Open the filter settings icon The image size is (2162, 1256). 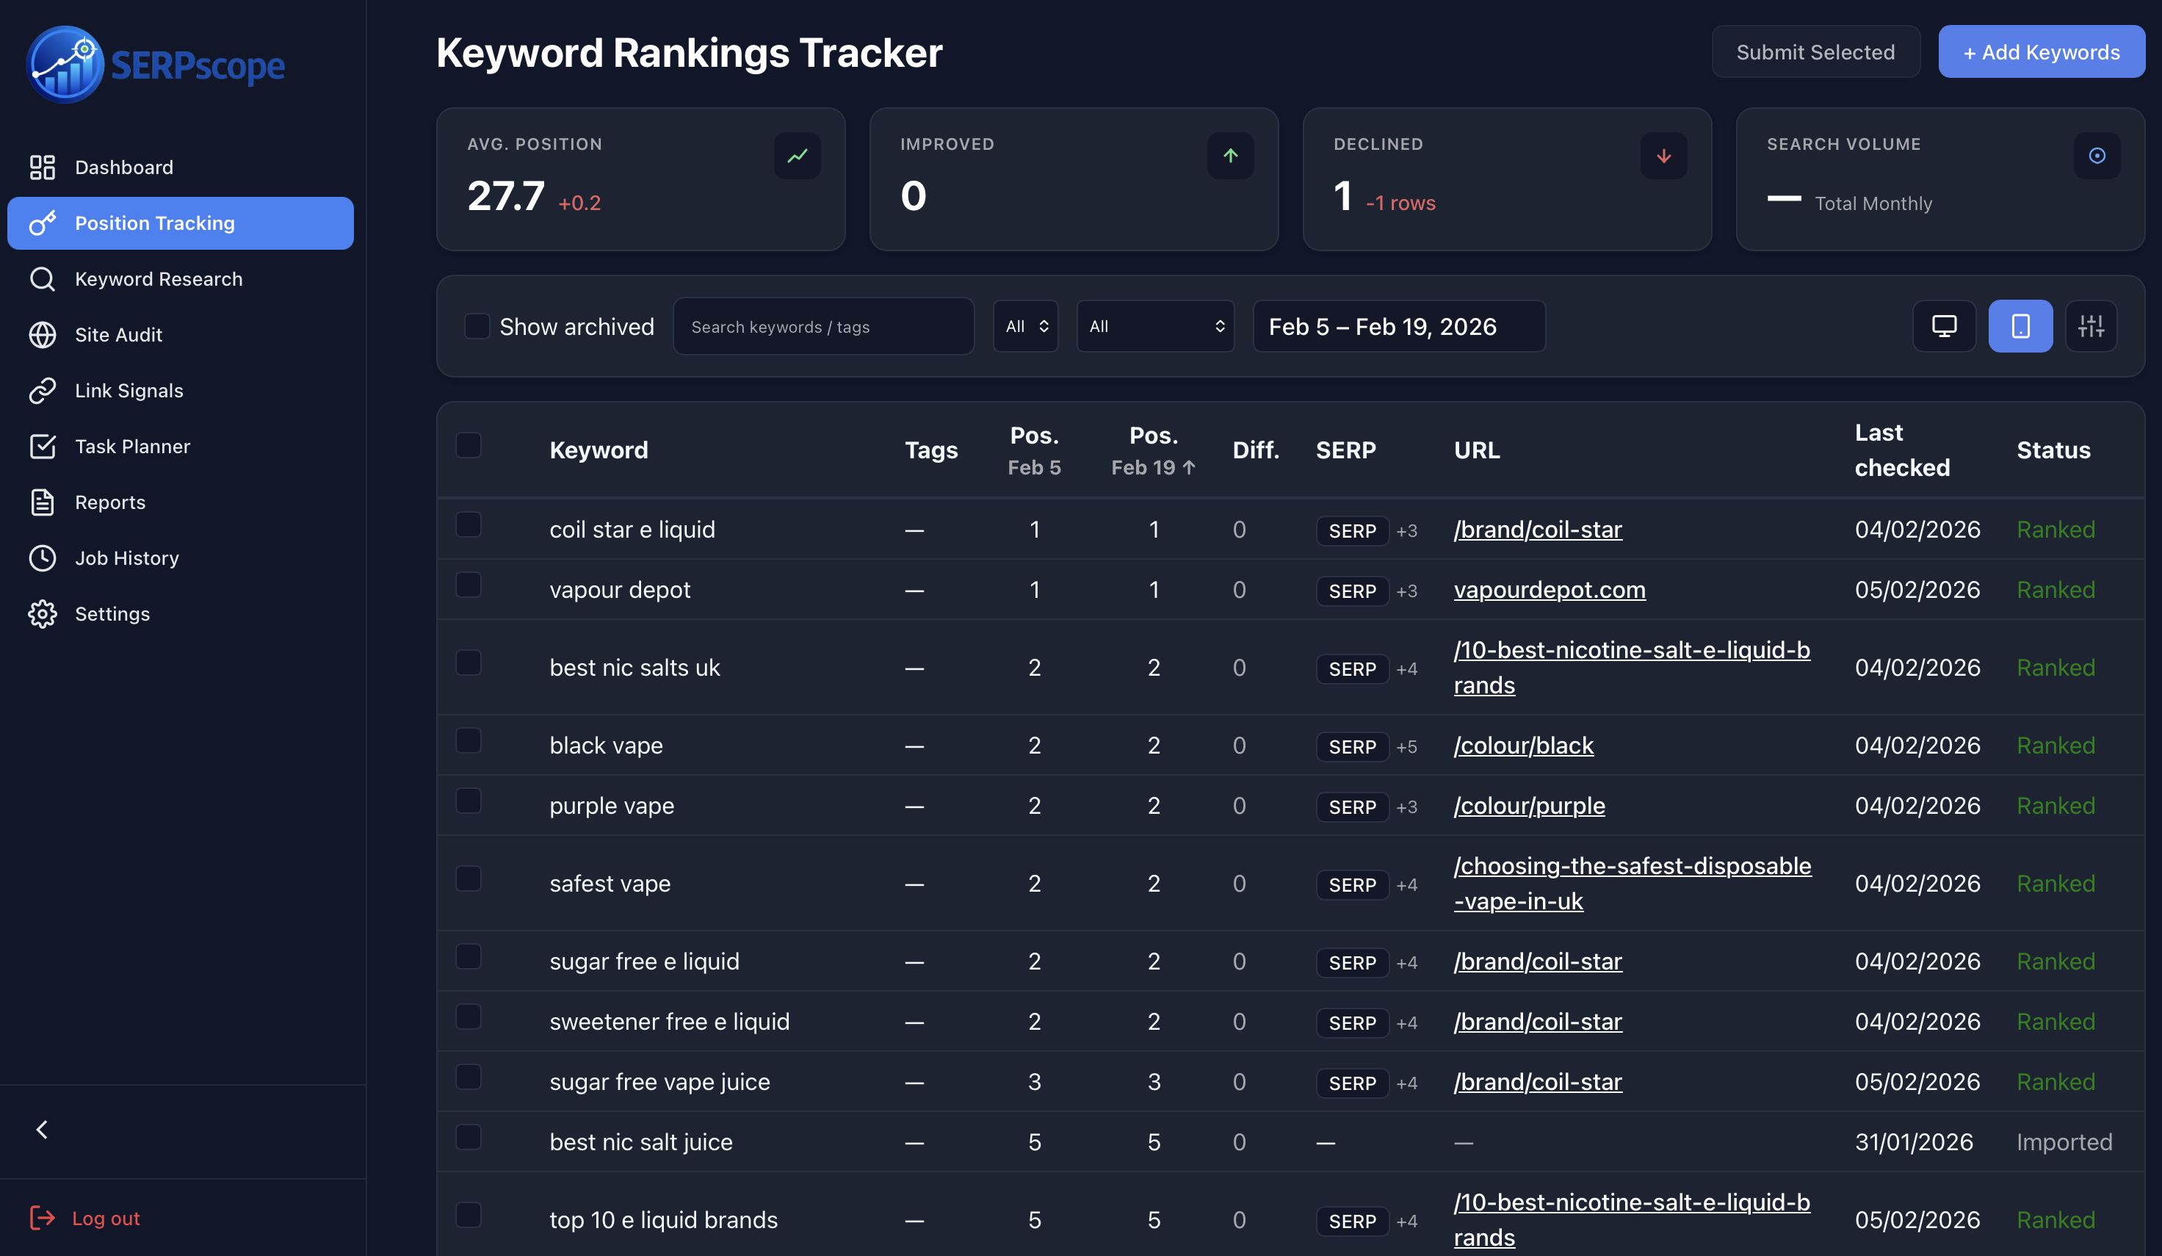2091,326
